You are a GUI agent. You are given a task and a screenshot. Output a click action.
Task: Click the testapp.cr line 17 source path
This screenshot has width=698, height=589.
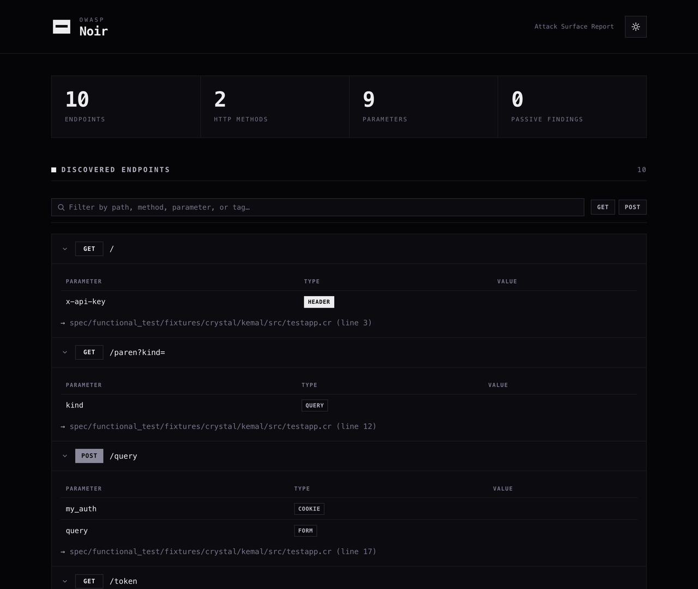(223, 552)
